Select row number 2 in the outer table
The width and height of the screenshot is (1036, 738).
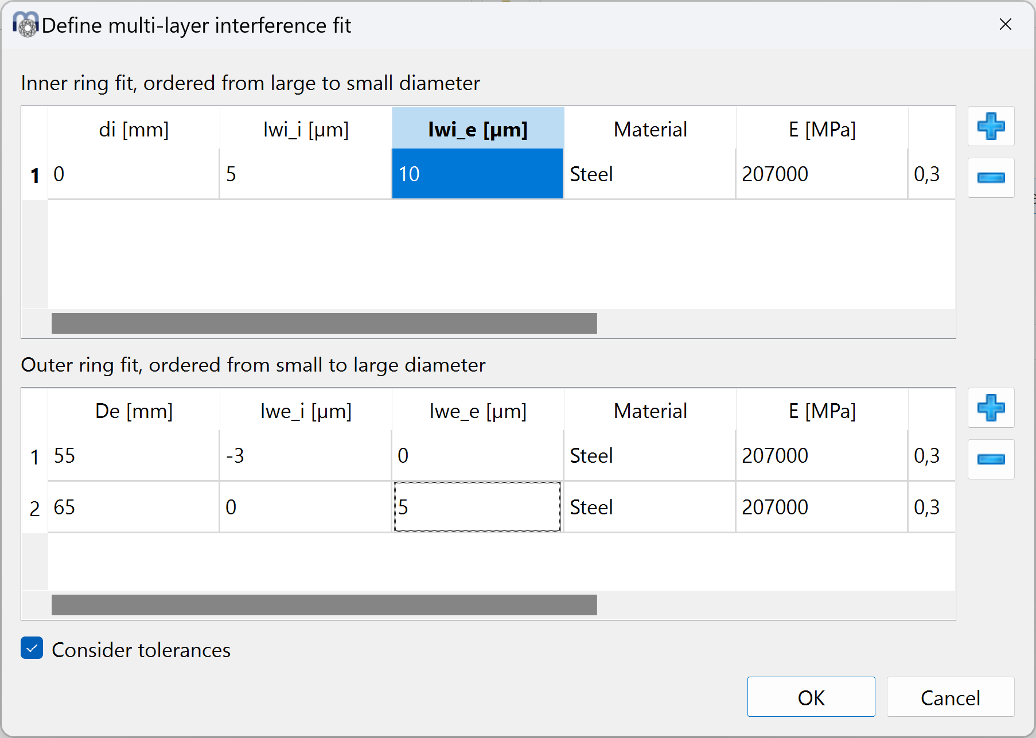[x=34, y=507]
